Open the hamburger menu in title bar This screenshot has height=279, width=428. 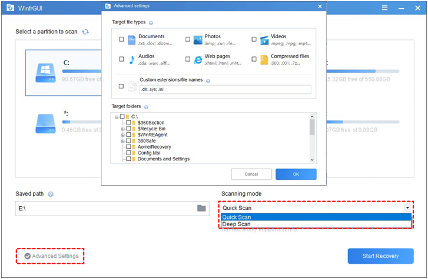tap(384, 9)
